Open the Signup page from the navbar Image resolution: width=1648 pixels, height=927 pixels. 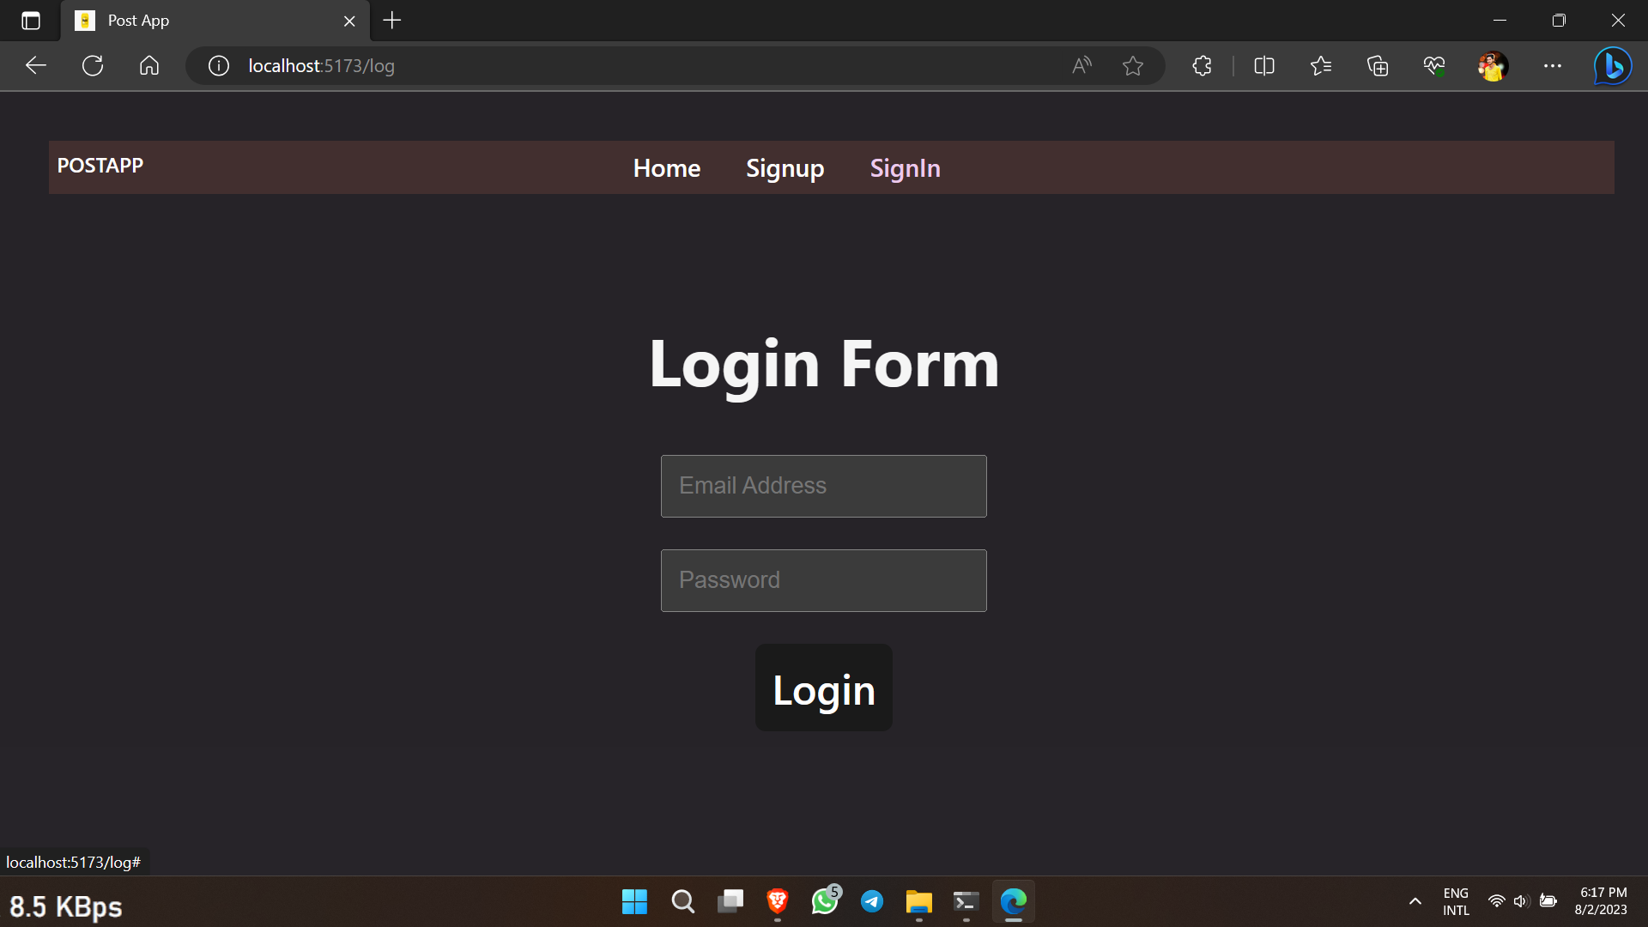pos(785,167)
